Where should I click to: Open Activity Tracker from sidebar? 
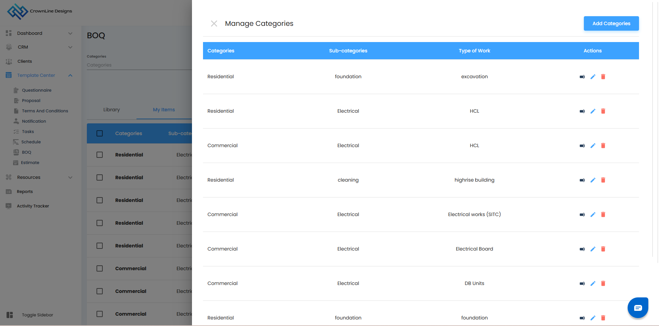(x=33, y=206)
